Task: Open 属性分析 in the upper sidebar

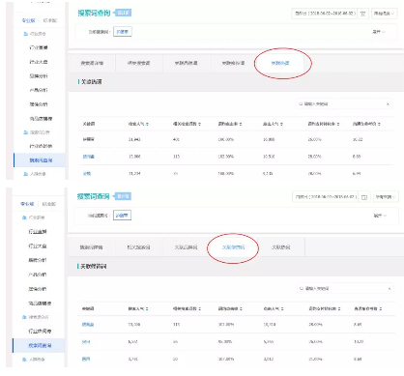Action: (x=39, y=104)
